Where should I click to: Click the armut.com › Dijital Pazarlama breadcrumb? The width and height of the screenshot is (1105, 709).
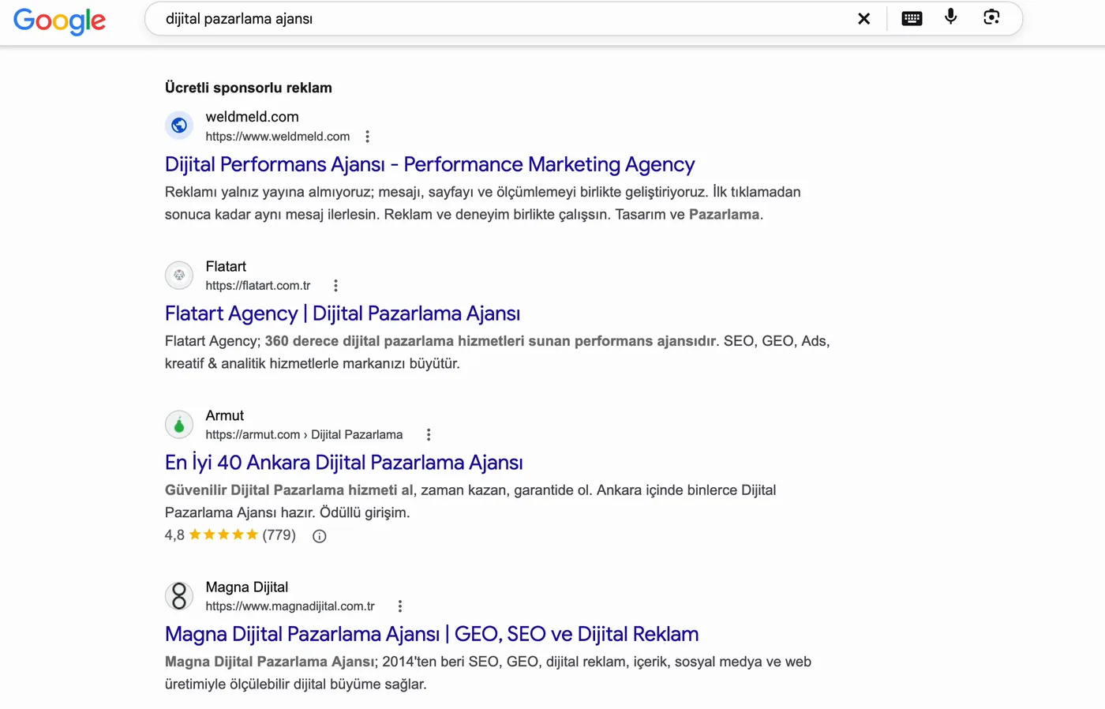[304, 435]
